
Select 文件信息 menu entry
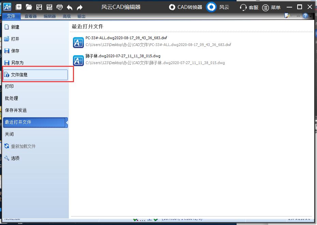(35, 75)
